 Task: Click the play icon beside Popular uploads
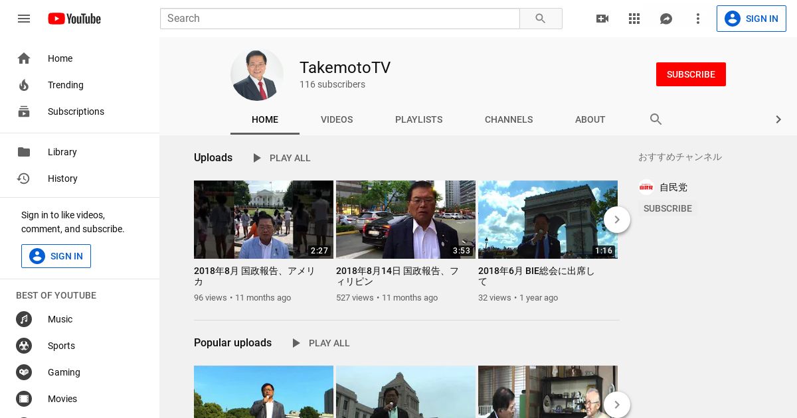[296, 343]
